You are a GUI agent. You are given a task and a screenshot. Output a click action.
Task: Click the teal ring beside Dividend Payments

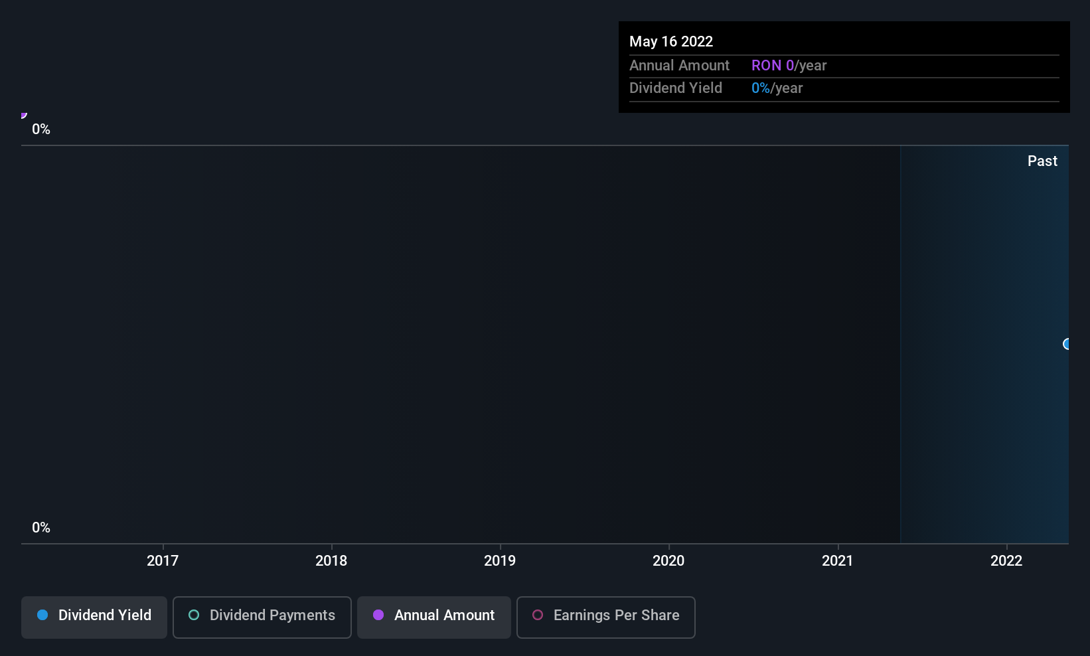pos(194,615)
